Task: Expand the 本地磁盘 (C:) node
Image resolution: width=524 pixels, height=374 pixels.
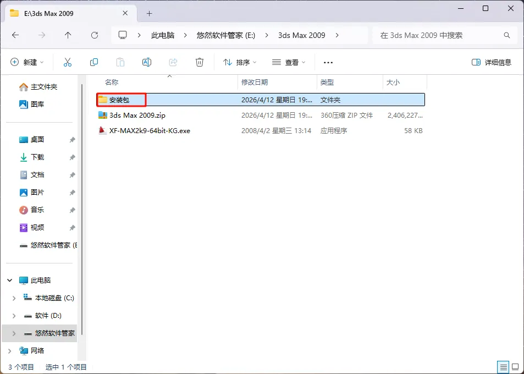Action: (x=14, y=298)
